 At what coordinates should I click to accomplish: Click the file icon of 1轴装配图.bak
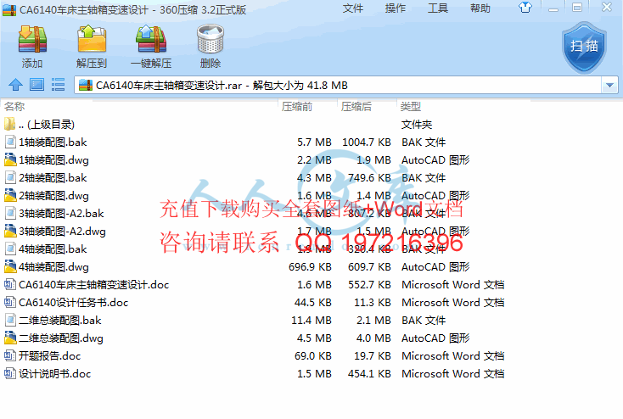point(10,142)
